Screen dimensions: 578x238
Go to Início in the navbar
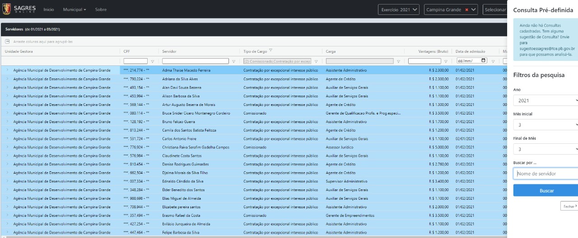(49, 9)
